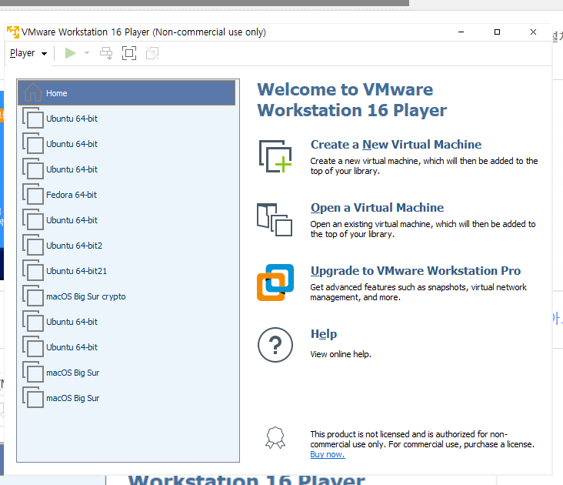Click the open virtual machine folder icon
The image size is (563, 485).
275,219
